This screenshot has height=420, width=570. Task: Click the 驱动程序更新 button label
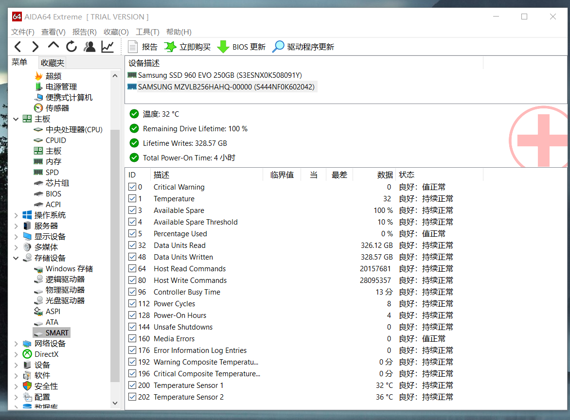310,47
